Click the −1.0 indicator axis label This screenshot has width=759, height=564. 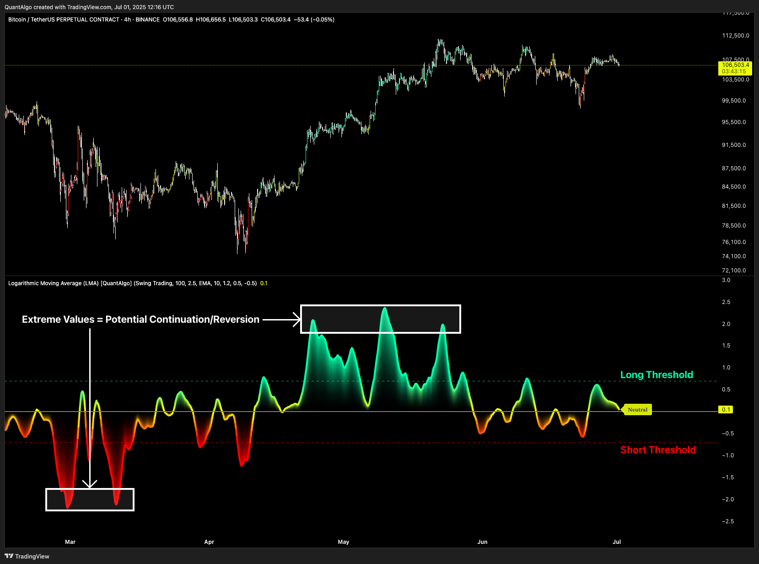point(728,456)
